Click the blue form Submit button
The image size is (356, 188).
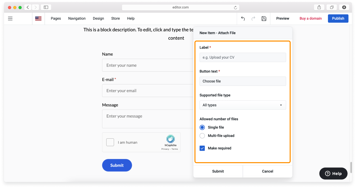click(117, 165)
